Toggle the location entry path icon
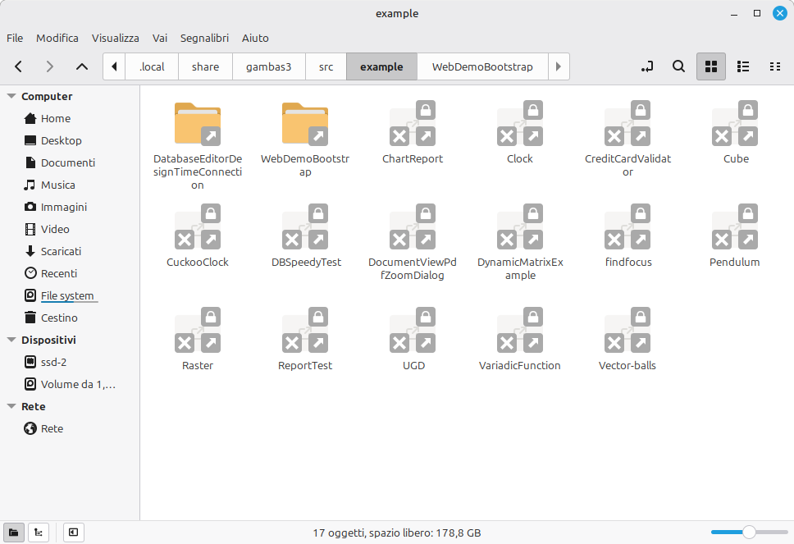Viewport: 794px width, 544px height. 647,66
